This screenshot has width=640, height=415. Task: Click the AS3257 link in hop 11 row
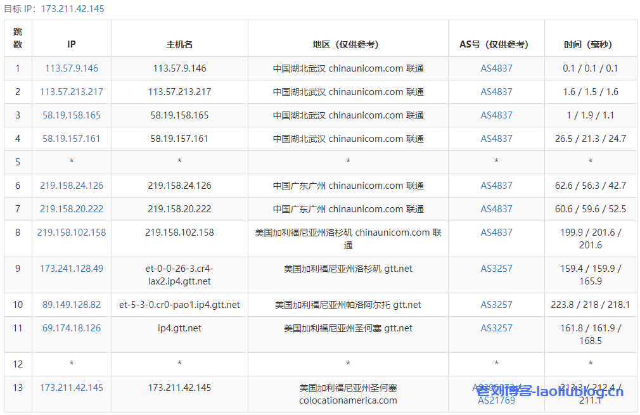click(496, 328)
